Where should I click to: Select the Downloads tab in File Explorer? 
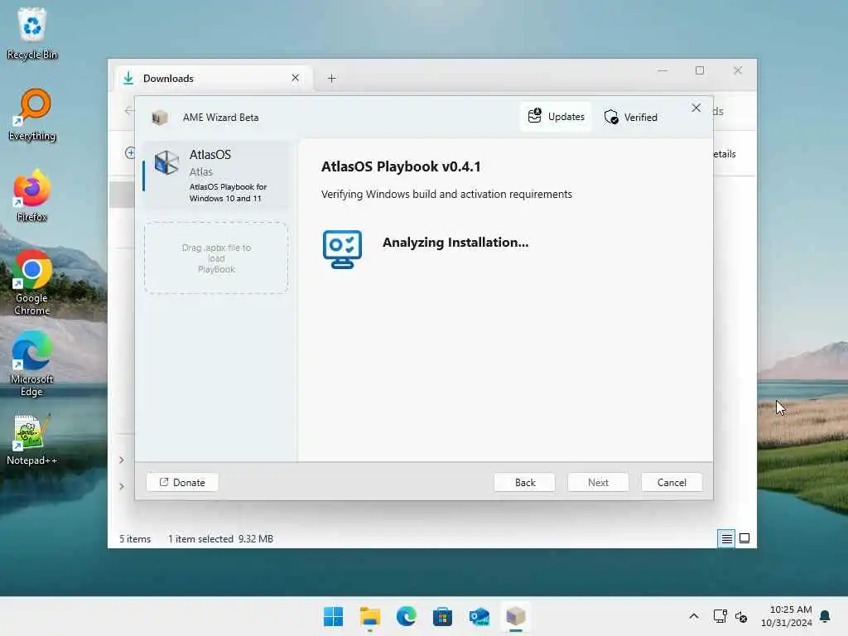(214, 79)
